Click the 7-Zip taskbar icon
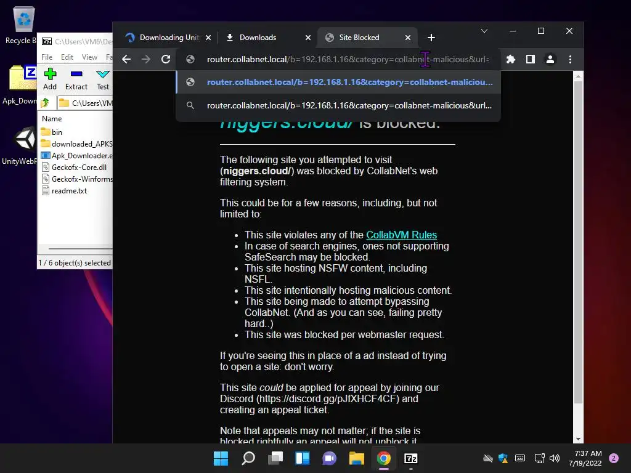The image size is (631, 473). click(x=410, y=458)
